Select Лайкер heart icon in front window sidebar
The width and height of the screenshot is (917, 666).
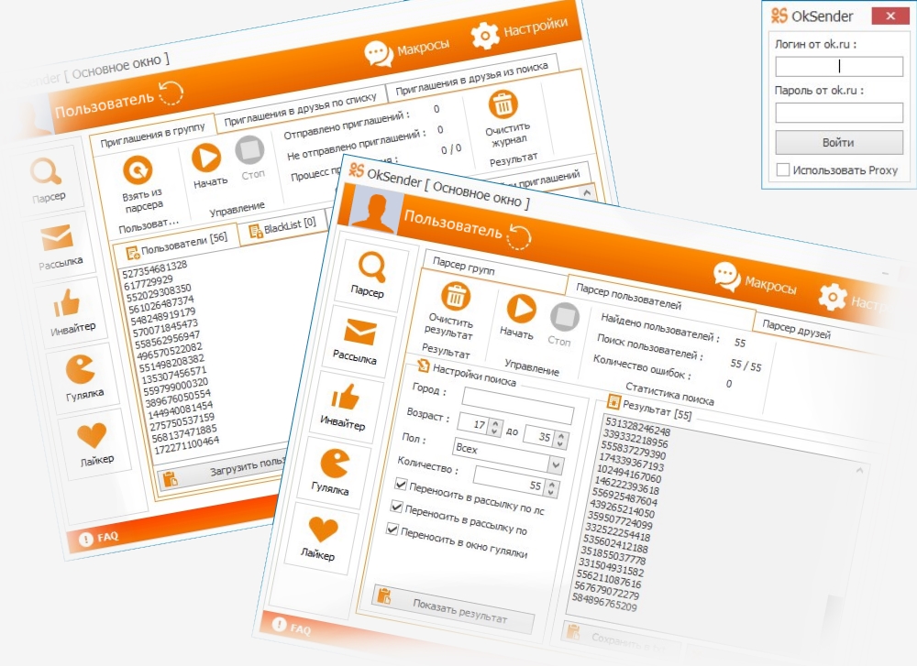click(x=323, y=530)
